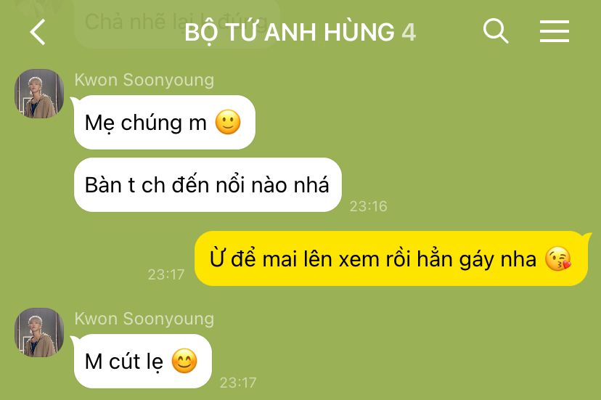The image size is (601, 400).
Task: Tap Kwon Soonyoung name above 'Mẹ chúng m'
Action: click(144, 80)
